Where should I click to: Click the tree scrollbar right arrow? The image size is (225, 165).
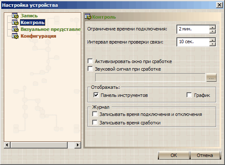[78, 145]
